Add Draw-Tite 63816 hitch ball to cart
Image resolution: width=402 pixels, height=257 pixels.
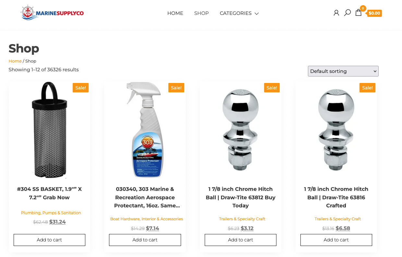pos(336,240)
